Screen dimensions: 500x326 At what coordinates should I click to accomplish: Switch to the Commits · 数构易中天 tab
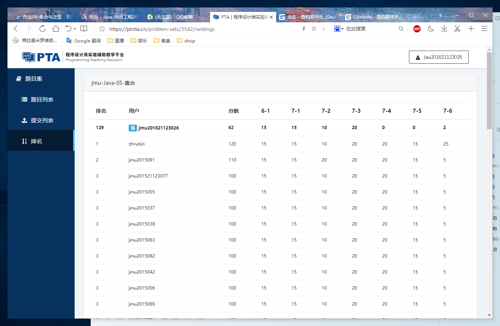374,17
